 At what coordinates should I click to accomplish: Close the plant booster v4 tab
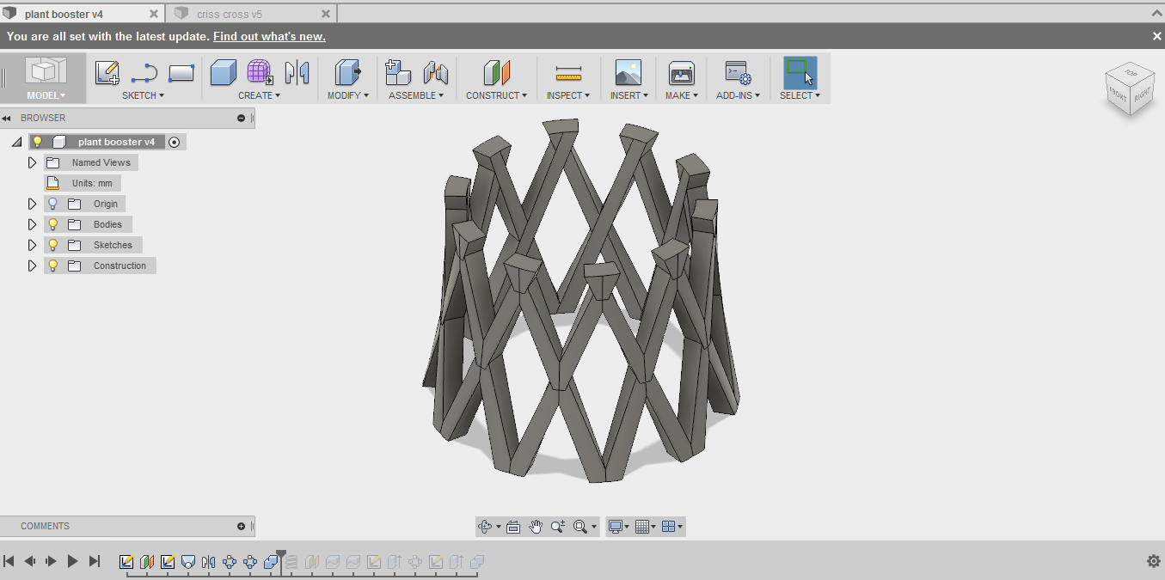pyautogui.click(x=154, y=14)
